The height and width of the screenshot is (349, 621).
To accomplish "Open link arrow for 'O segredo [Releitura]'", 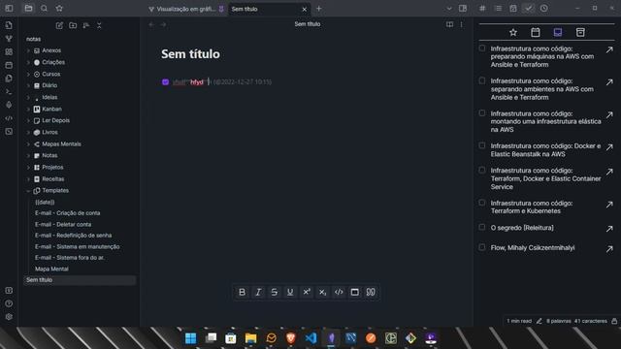I will pos(609,229).
